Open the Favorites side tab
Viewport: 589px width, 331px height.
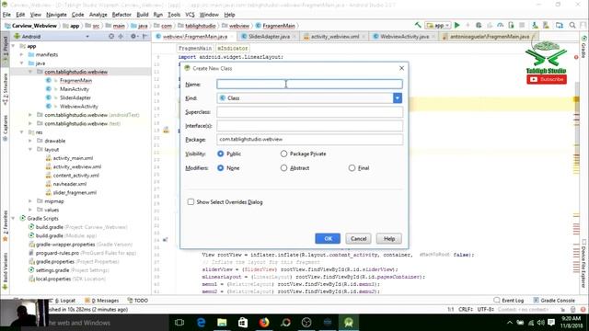click(x=6, y=225)
